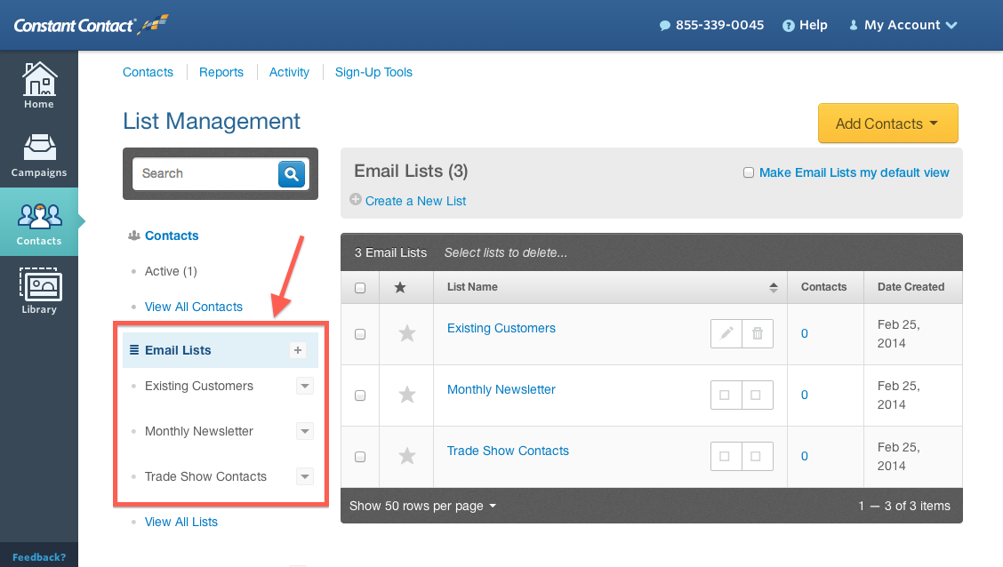Open the Add Contacts dropdown button
This screenshot has height=567, width=1003.
point(888,124)
